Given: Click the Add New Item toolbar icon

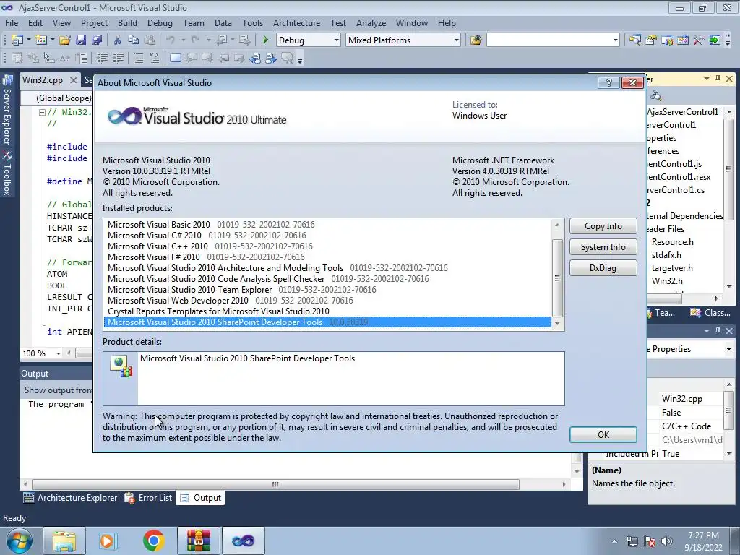Looking at the screenshot, I should [40, 40].
